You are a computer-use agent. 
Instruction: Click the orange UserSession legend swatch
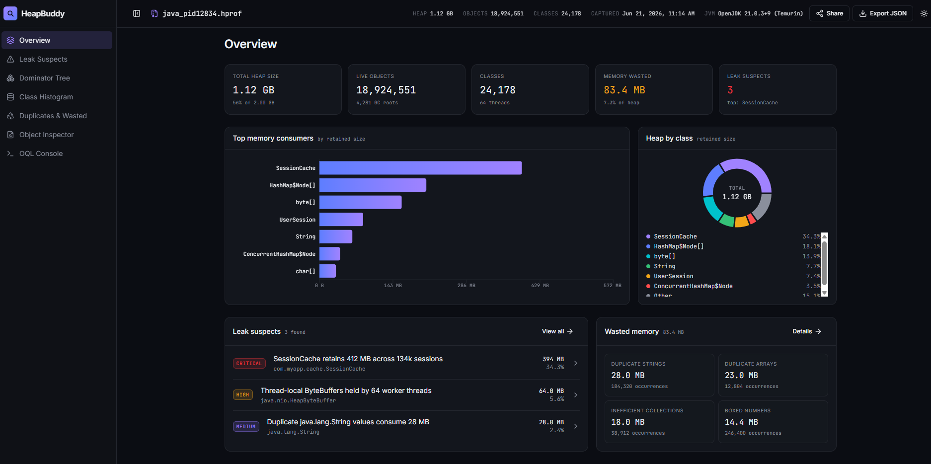[648, 276]
